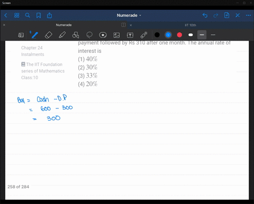The image size is (254, 204).
Task: Switch to the Numerade tab
Action: tap(63, 25)
